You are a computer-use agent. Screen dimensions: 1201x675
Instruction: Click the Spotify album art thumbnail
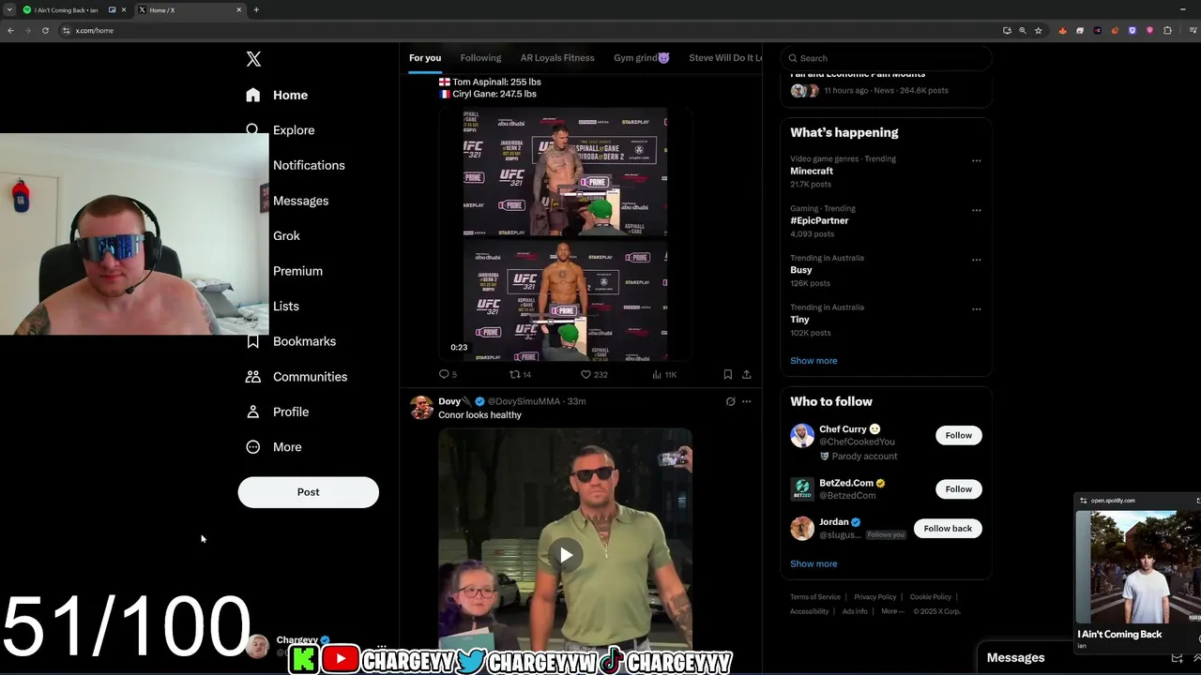[1138, 567]
